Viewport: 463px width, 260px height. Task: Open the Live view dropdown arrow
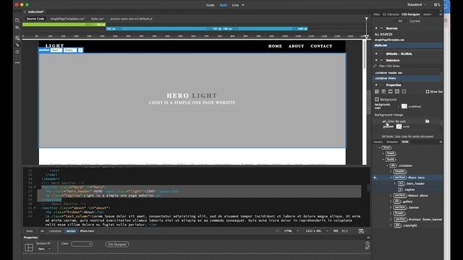[243, 5]
